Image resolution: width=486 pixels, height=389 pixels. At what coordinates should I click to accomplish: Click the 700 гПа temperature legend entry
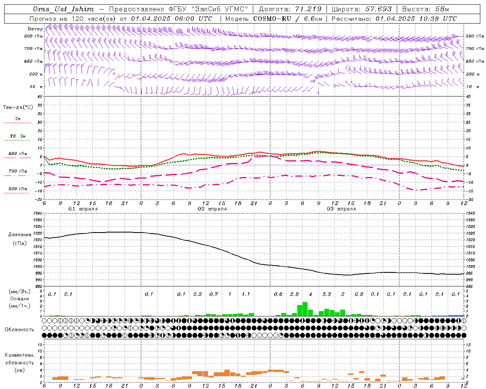point(18,171)
